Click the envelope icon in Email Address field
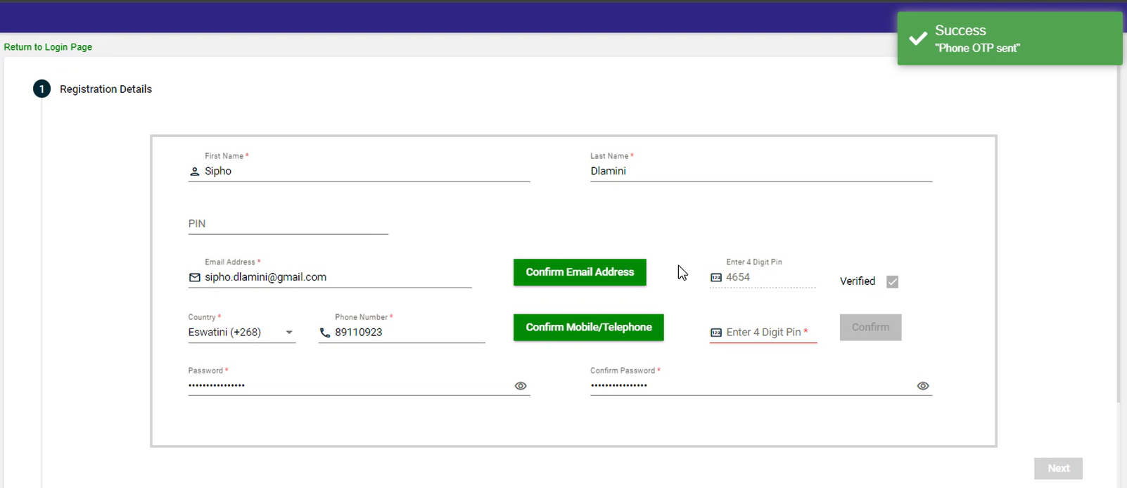Image resolution: width=1127 pixels, height=488 pixels. (x=195, y=278)
